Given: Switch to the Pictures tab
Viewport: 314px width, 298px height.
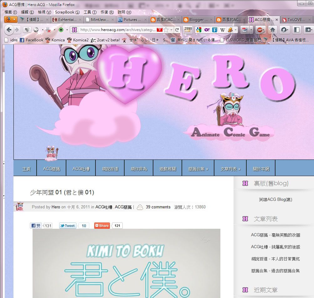Looking at the screenshot, I should pos(132,20).
